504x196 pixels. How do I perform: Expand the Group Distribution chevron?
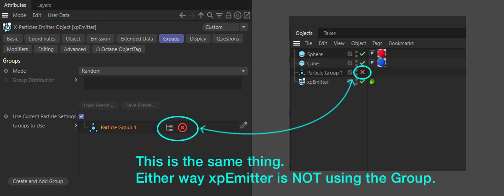coord(76,80)
